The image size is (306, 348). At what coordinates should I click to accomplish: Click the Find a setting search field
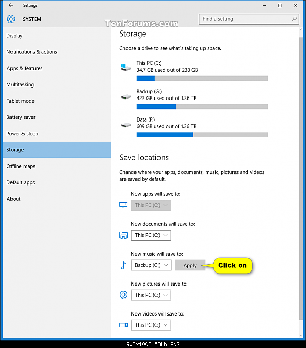(249, 19)
